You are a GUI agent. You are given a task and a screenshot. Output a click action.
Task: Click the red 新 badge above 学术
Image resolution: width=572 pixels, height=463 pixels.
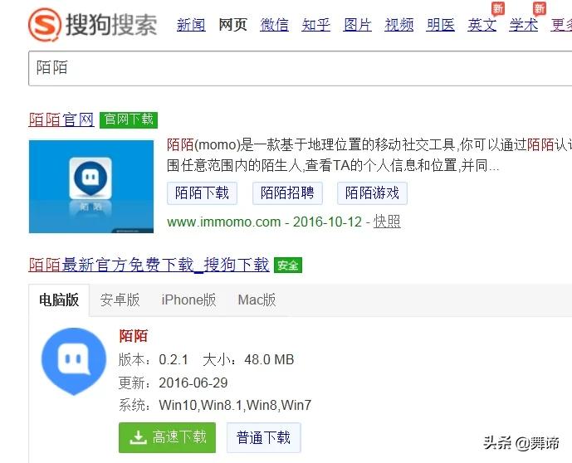(540, 8)
